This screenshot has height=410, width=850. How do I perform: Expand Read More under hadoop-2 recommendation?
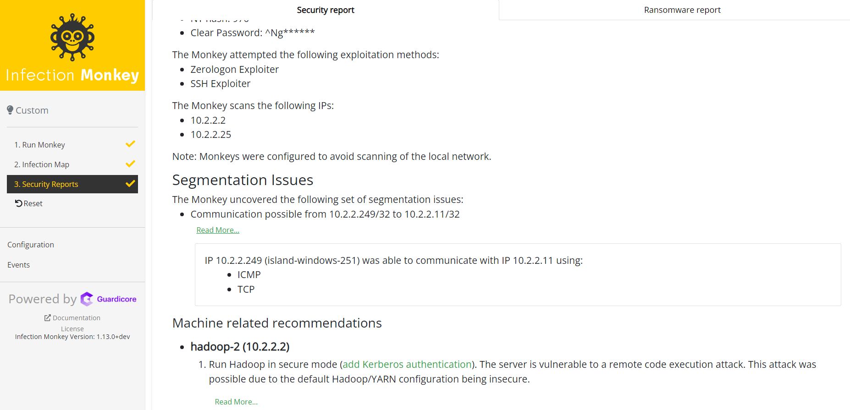pyautogui.click(x=236, y=402)
